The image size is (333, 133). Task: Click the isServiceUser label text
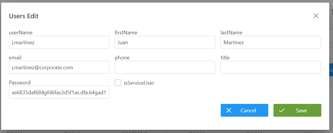pyautogui.click(x=139, y=83)
